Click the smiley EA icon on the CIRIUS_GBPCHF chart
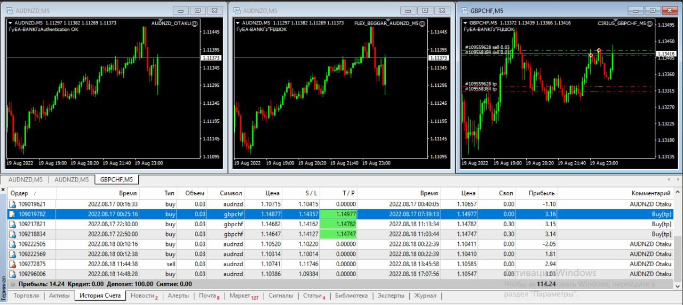The width and height of the screenshot is (683, 305). coord(649,23)
